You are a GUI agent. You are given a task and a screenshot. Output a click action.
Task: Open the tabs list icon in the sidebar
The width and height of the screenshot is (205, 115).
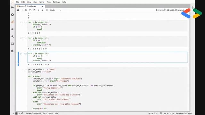pyautogui.click(x=12, y=44)
